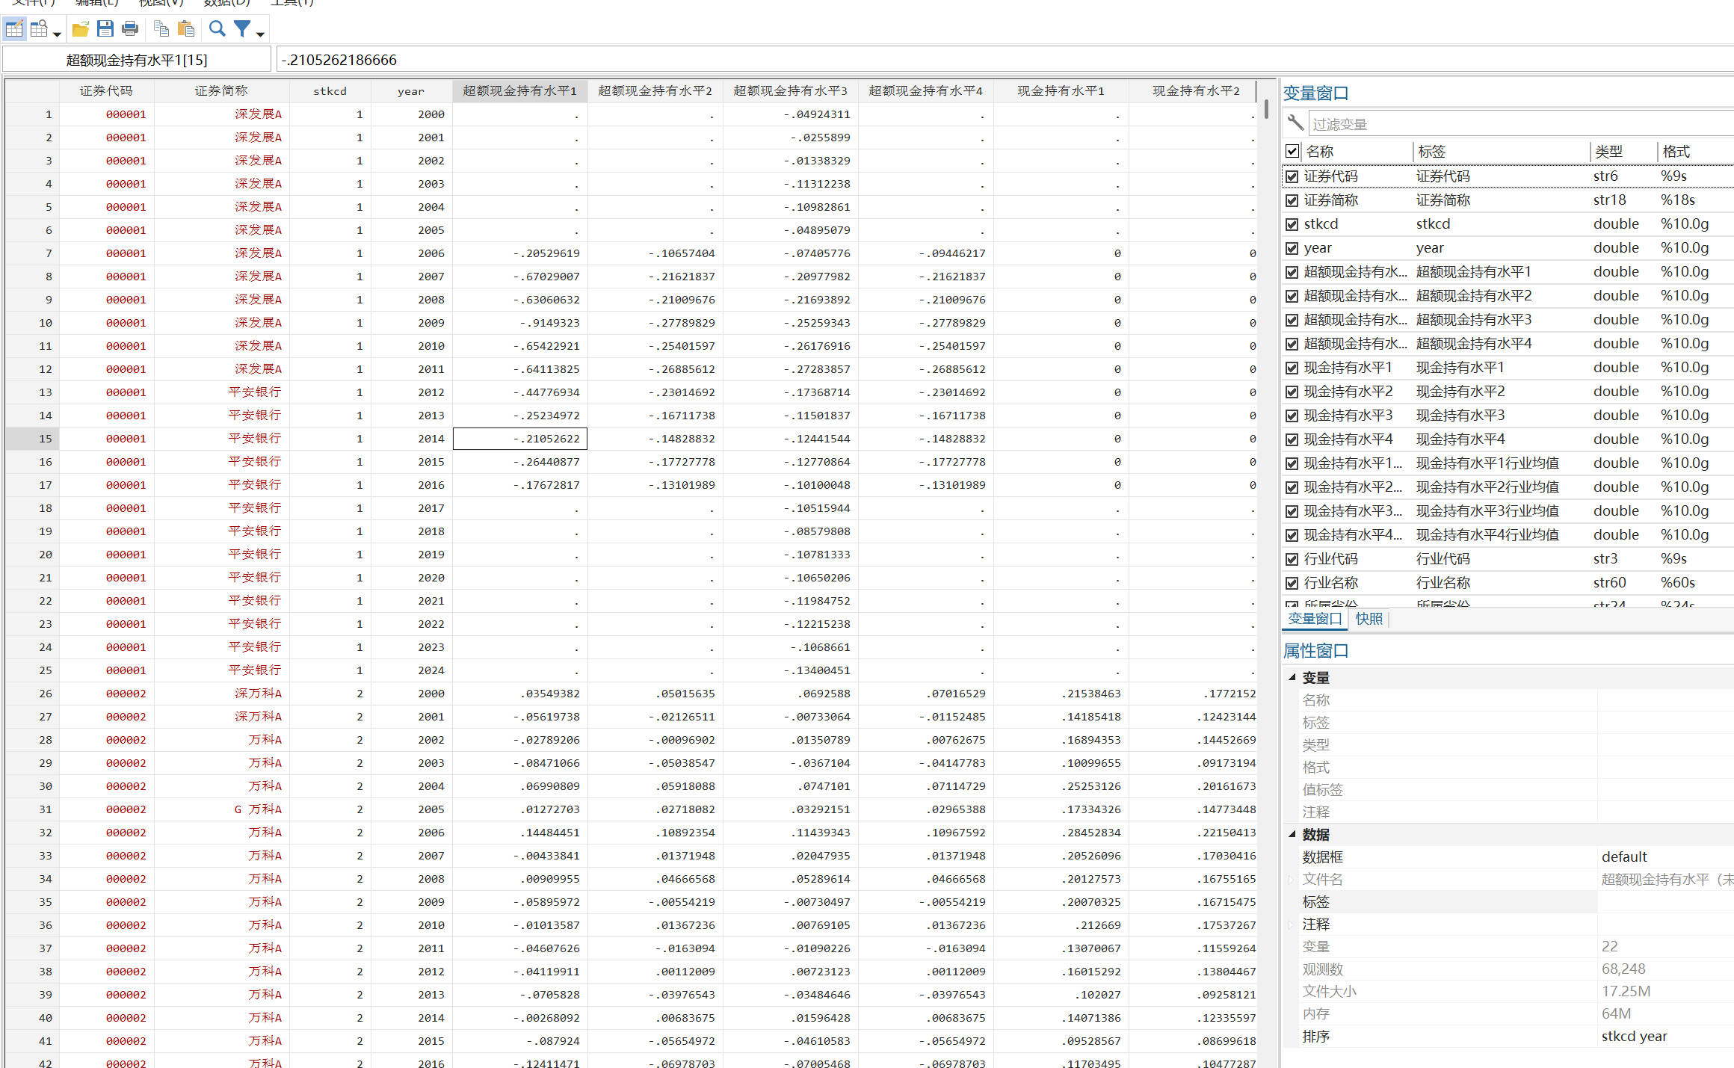Uncheck the year variable checkbox
Viewport: 1734px width, 1068px height.
[x=1292, y=248]
